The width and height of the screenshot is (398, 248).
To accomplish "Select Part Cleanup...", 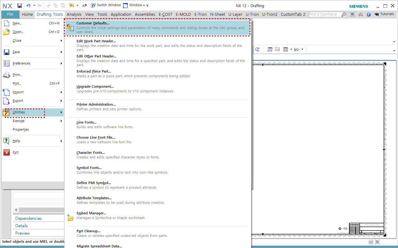I will tap(157, 233).
